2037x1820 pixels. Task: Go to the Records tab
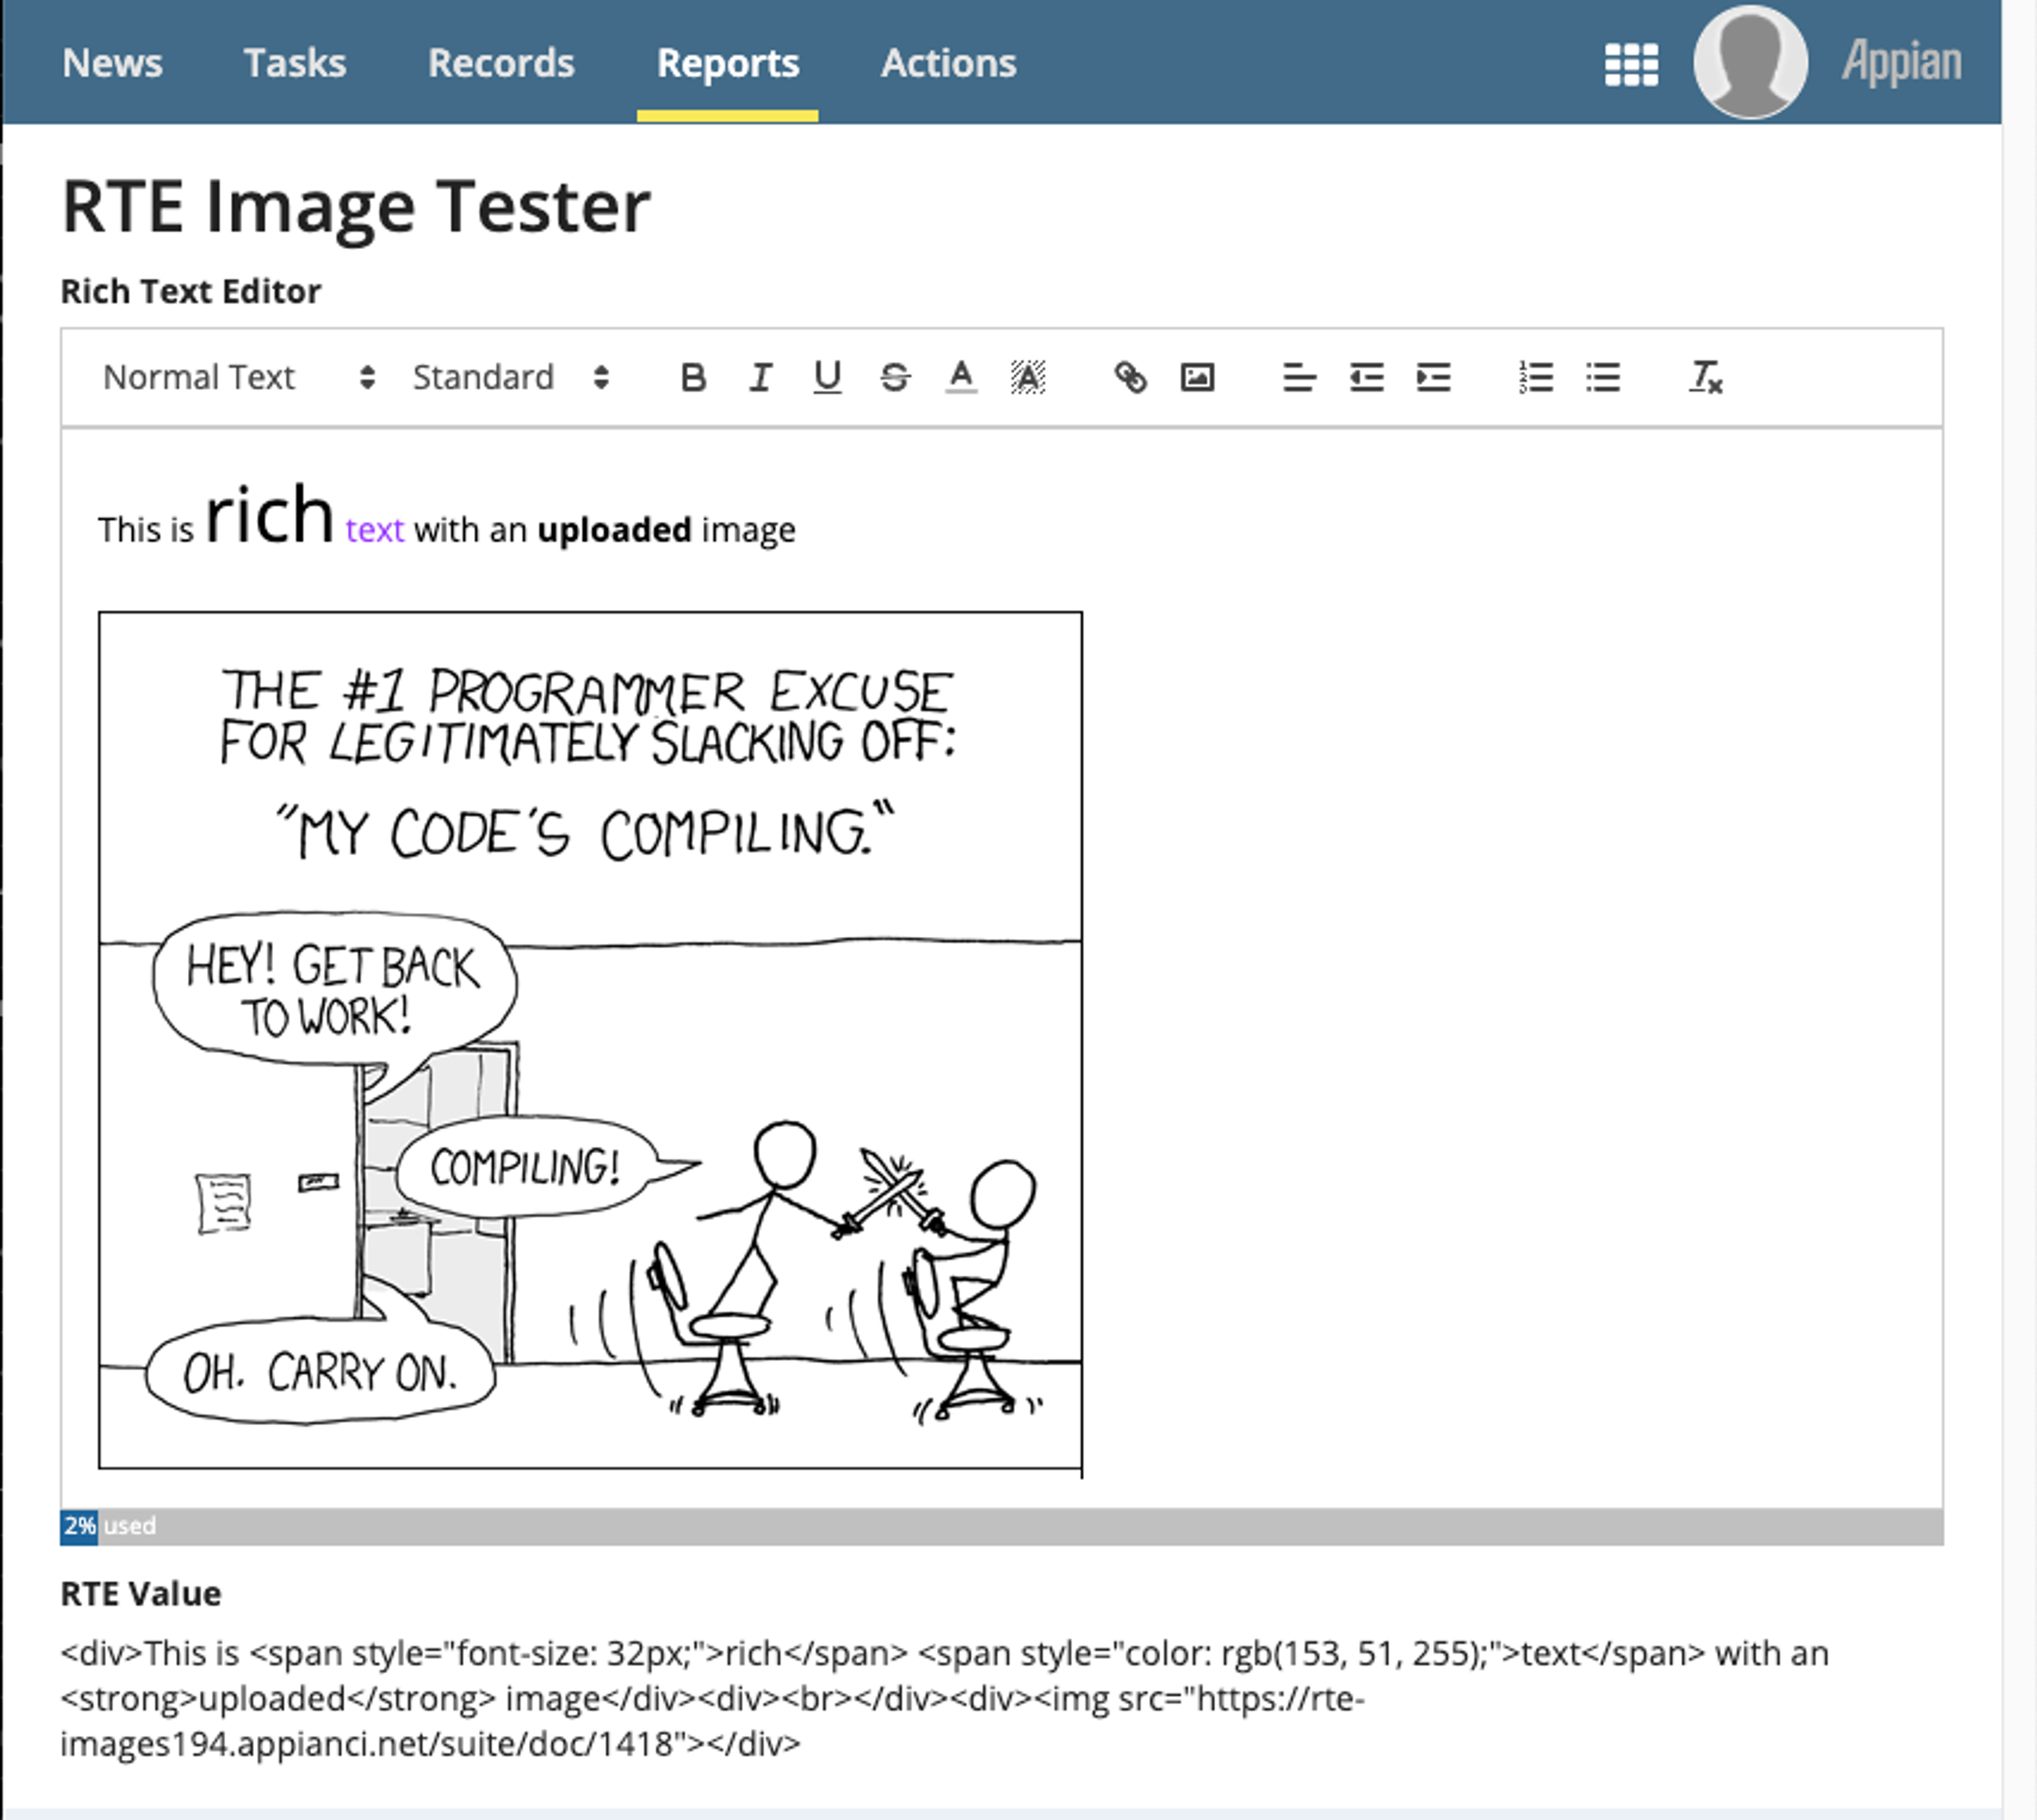click(501, 63)
